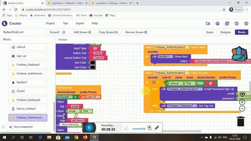This screenshot has height=141, width=251.
Task: Bookmark this page with the star icon
Action: (x=224, y=9)
